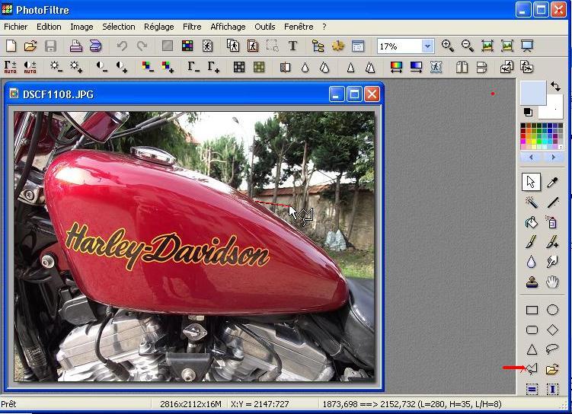Click the foreground color swatch
This screenshot has width=572, height=414.
click(533, 93)
